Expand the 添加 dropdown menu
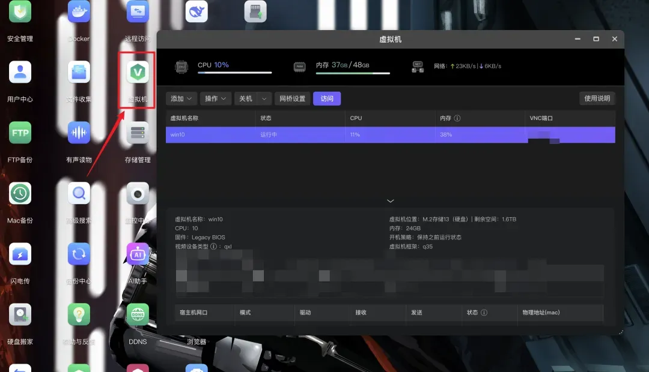The image size is (649, 372). pos(181,98)
